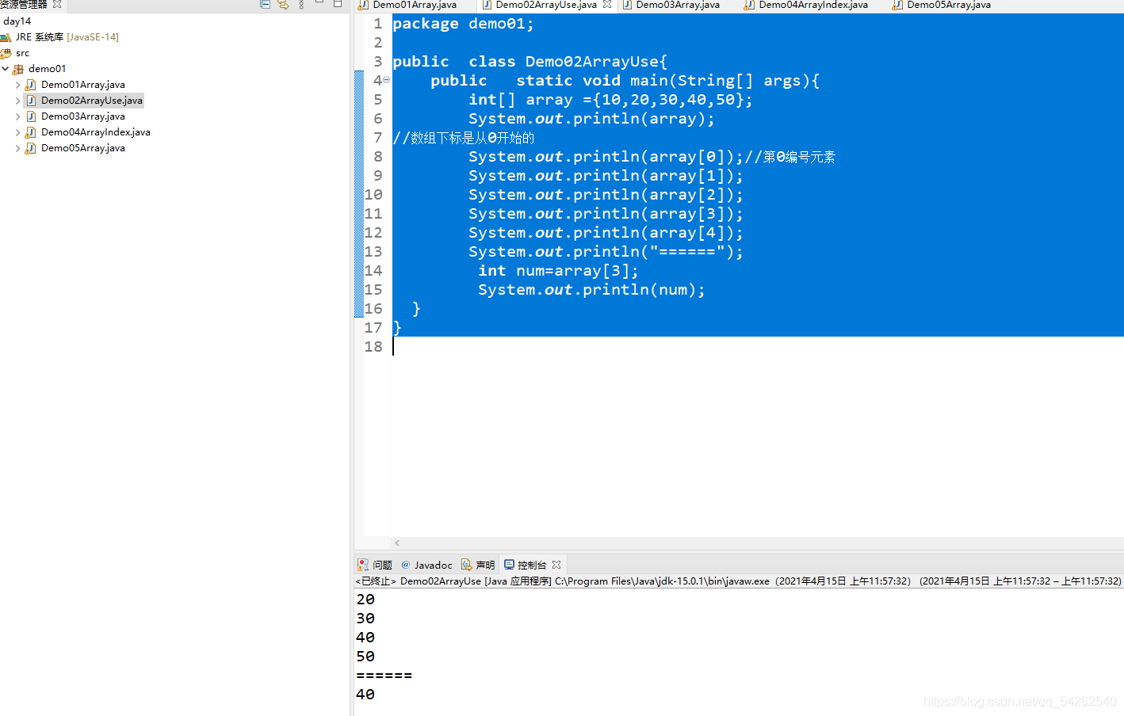This screenshot has height=716, width=1124.
Task: Select the 控制台 (Console) view tab
Action: click(532, 565)
